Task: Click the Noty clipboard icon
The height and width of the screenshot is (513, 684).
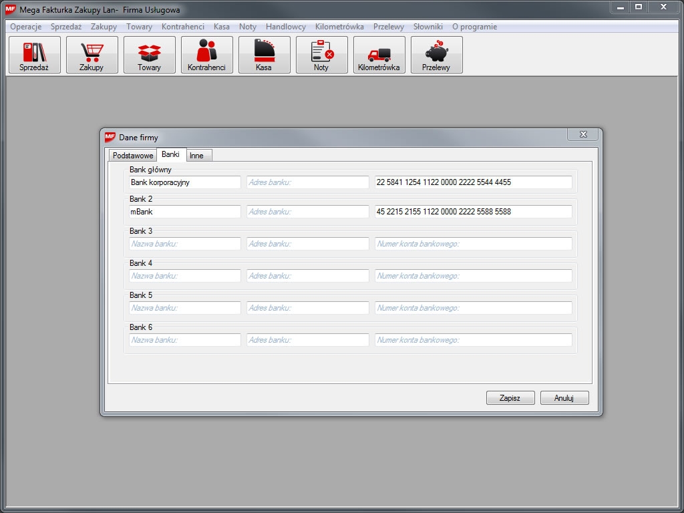Action: pyautogui.click(x=322, y=55)
